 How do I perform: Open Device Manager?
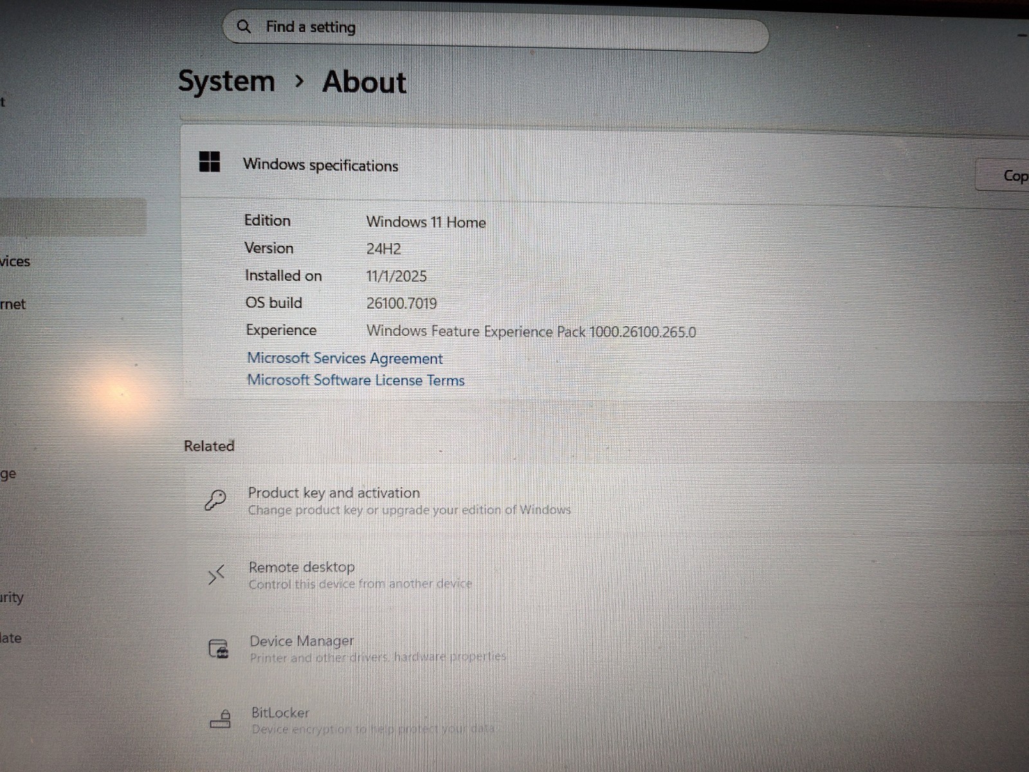(605, 648)
